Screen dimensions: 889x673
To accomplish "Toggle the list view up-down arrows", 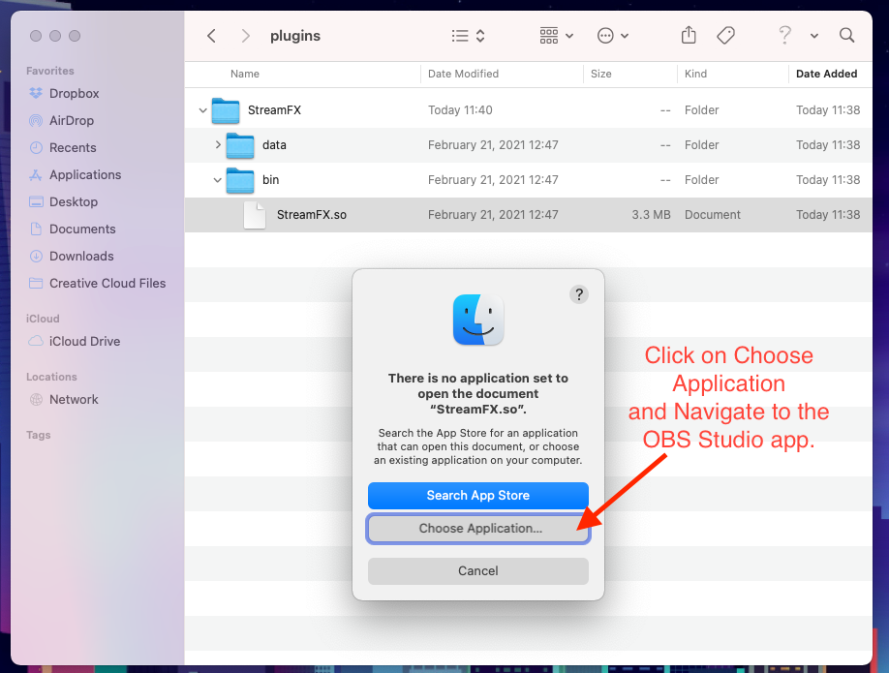I will (x=480, y=36).
